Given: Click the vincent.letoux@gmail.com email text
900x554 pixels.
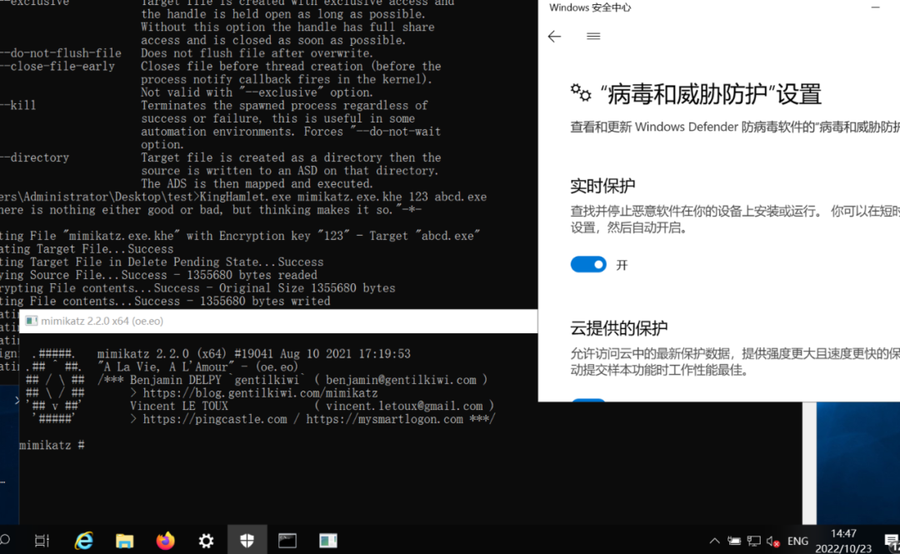Looking at the screenshot, I should point(404,406).
